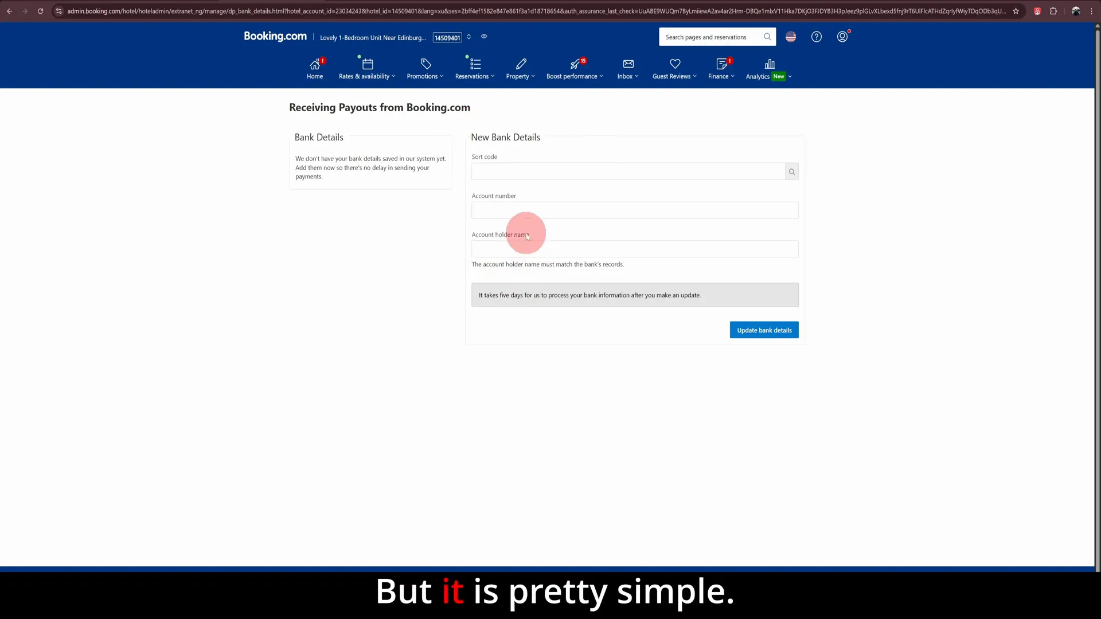Viewport: 1101px width, 619px height.
Task: Click the New badge next to Analytics
Action: [x=778, y=76]
